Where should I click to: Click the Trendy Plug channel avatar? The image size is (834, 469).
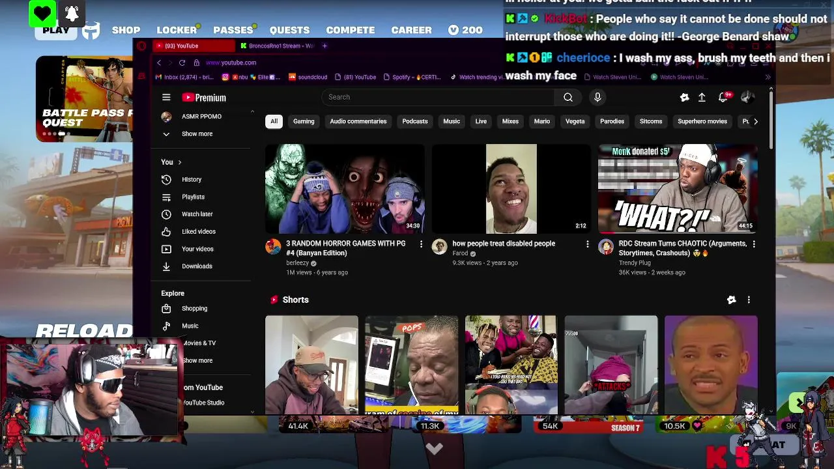click(x=606, y=247)
